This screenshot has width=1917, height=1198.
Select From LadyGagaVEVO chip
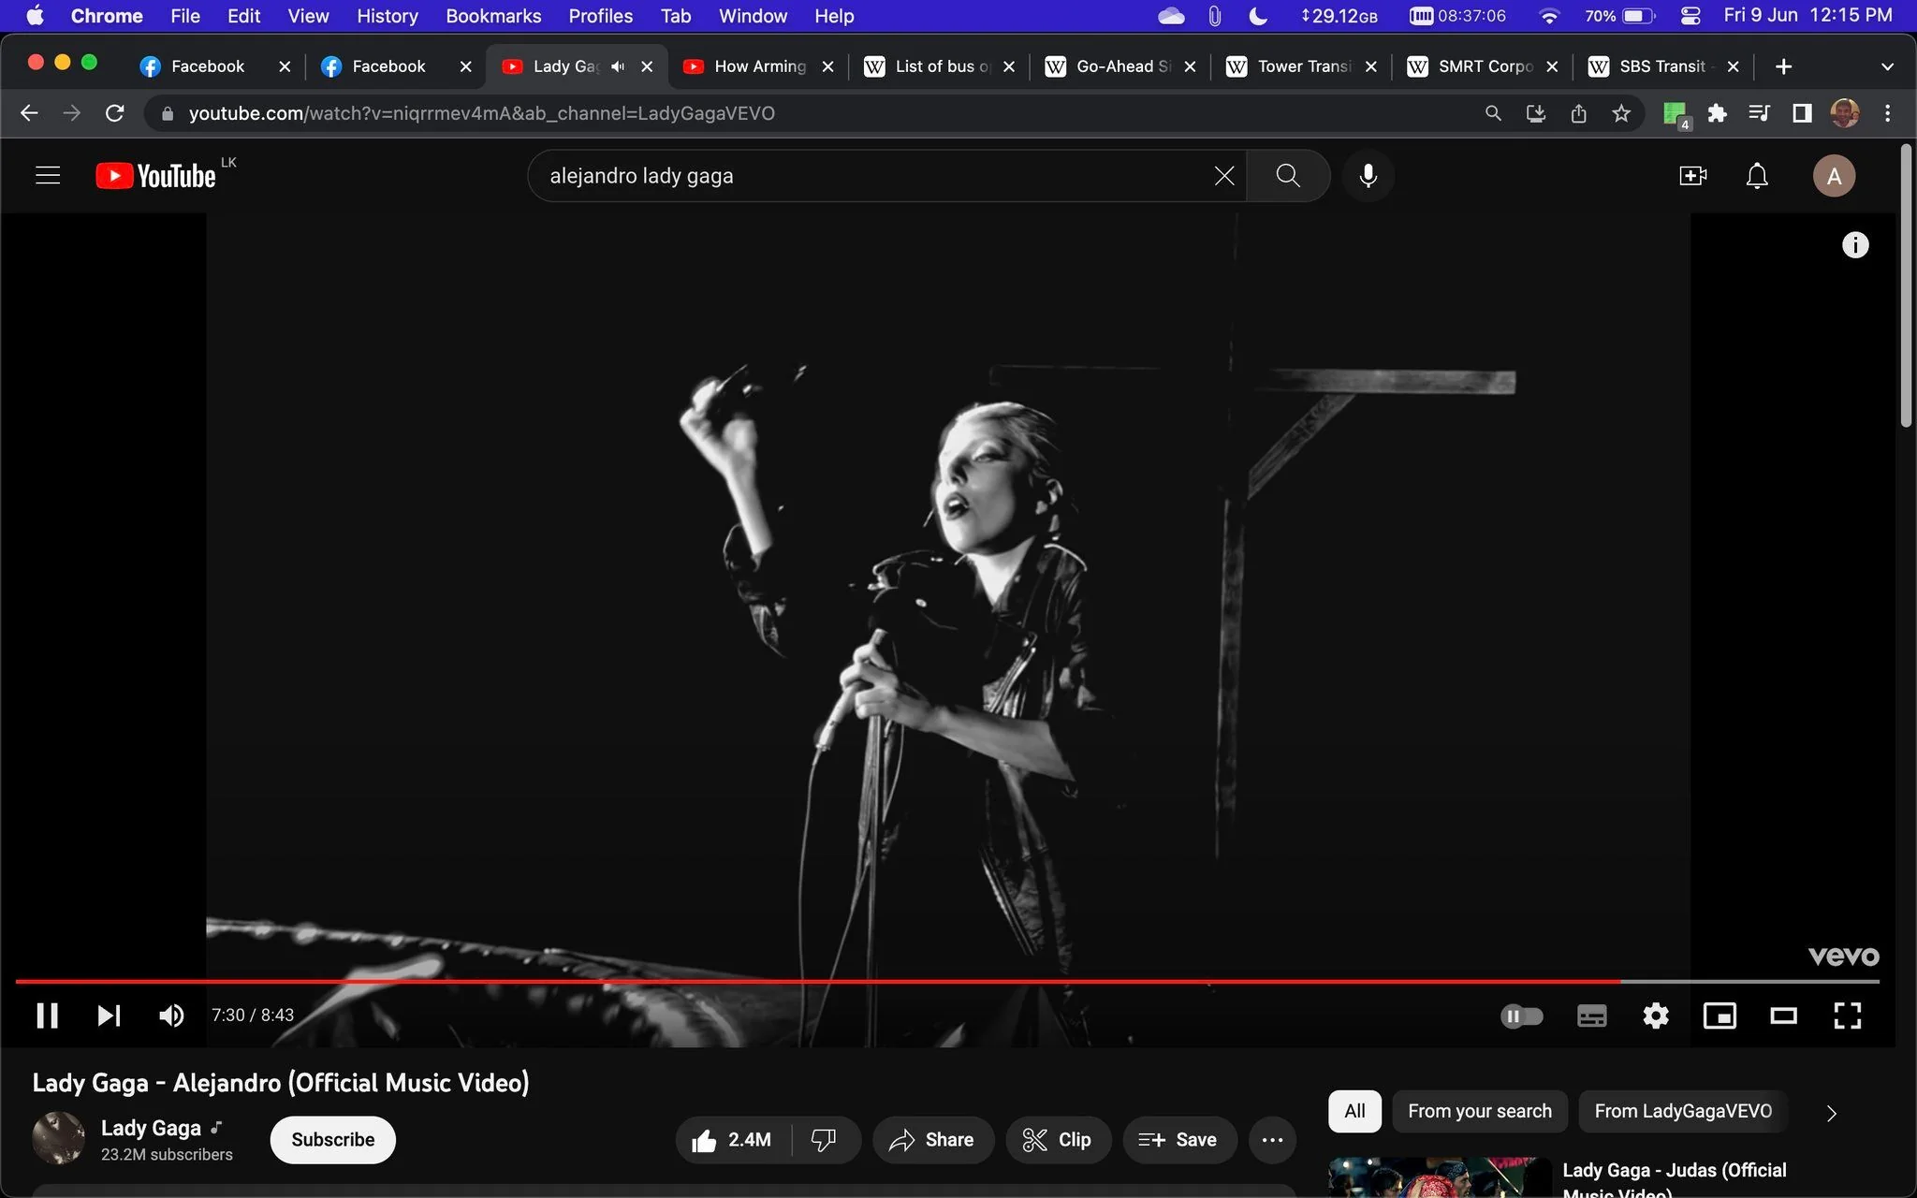[x=1683, y=1111]
